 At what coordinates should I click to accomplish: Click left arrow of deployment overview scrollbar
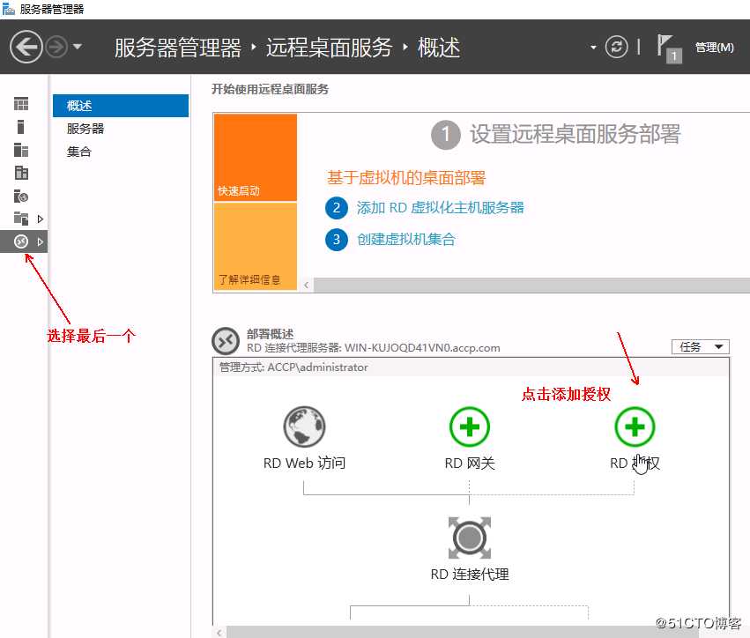[x=219, y=632]
